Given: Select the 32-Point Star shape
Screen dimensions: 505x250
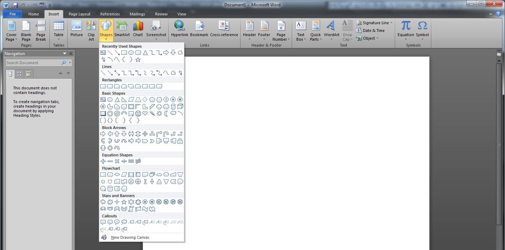Looking at the screenshot, I should point(180,202).
